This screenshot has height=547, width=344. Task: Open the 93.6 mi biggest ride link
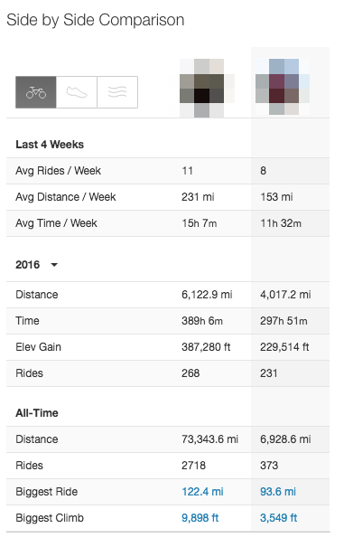pos(278,492)
